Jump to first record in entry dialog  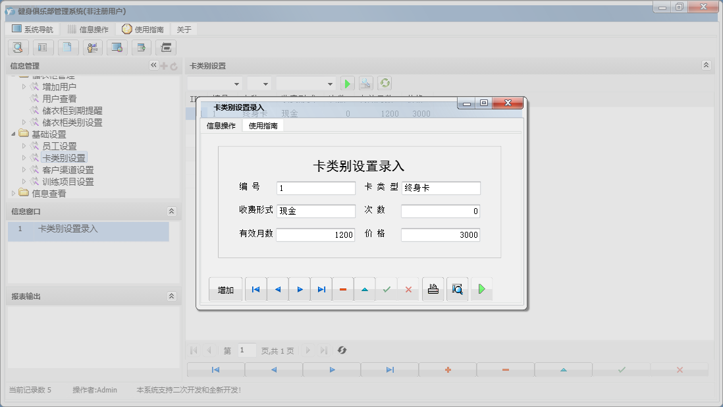(x=255, y=289)
